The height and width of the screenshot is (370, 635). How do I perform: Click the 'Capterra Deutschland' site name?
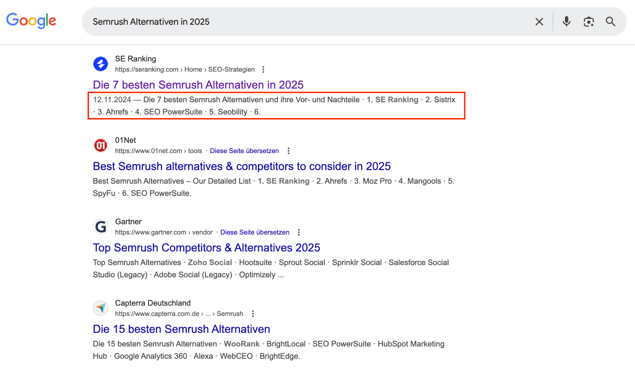[153, 303]
